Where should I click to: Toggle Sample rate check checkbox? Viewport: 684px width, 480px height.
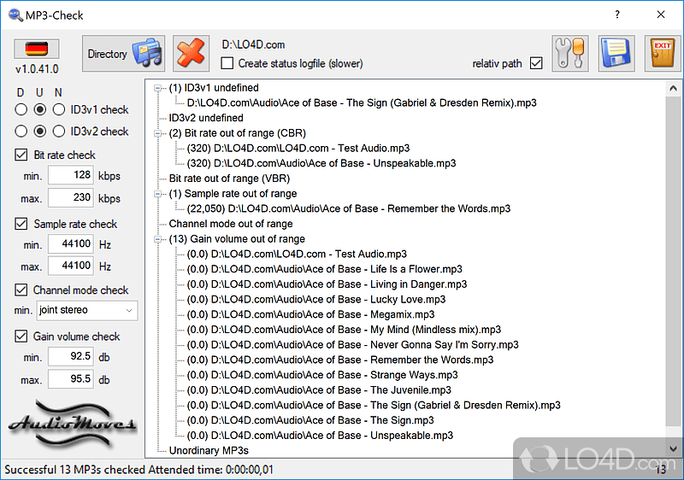pos(21,224)
